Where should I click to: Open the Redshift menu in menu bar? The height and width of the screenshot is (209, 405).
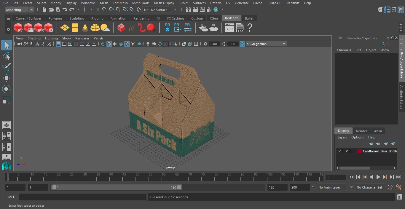pos(293,3)
